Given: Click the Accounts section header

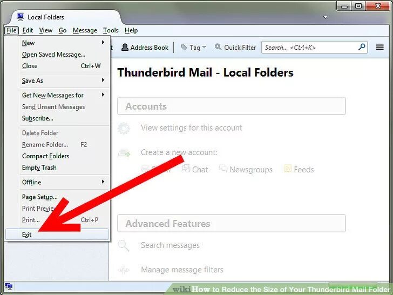Looking at the screenshot, I should pos(232,106).
